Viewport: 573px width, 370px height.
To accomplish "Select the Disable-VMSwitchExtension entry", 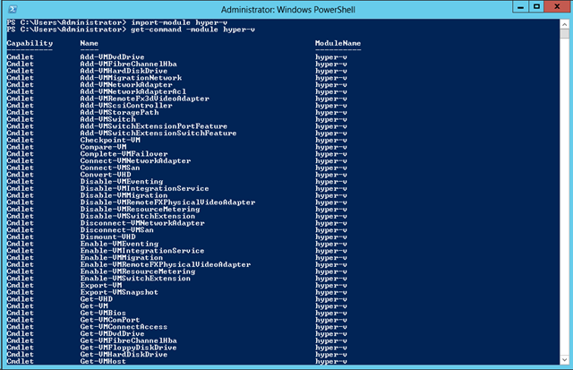I will (138, 217).
